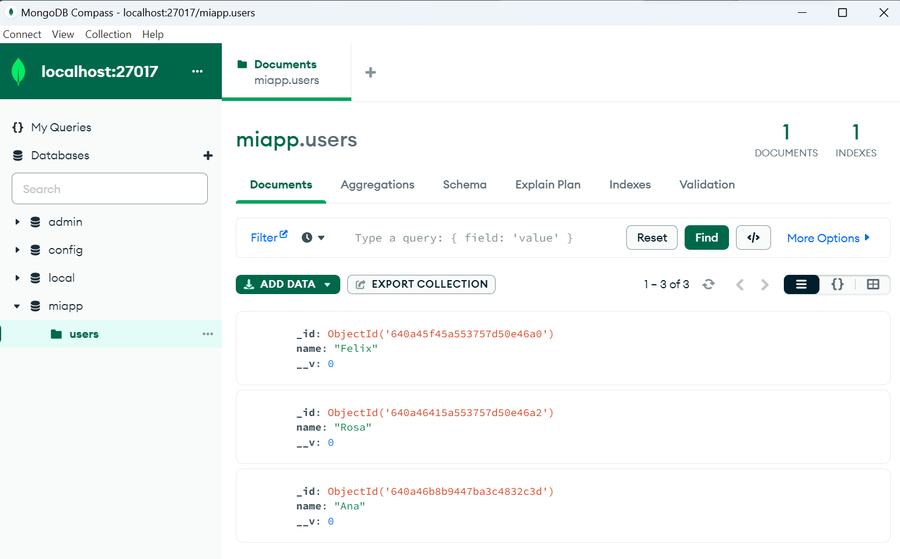
Task: Focus the database Search field
Action: point(110,188)
